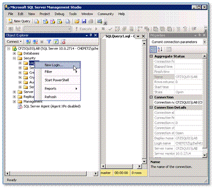Click the Database Engine Query icon
Viewport: 216px width, 189px height.
pyautogui.click(x=37, y=21)
